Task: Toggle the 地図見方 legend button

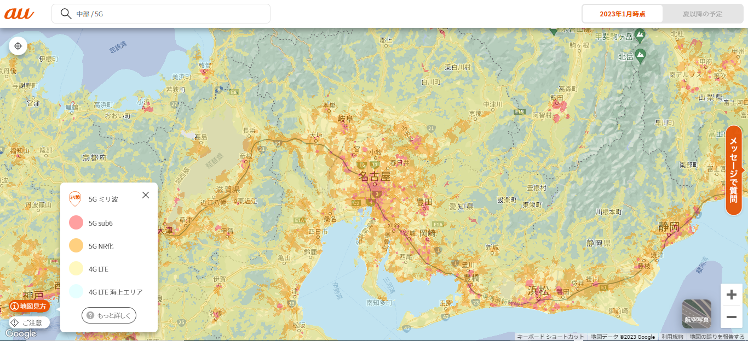Action: click(x=29, y=306)
